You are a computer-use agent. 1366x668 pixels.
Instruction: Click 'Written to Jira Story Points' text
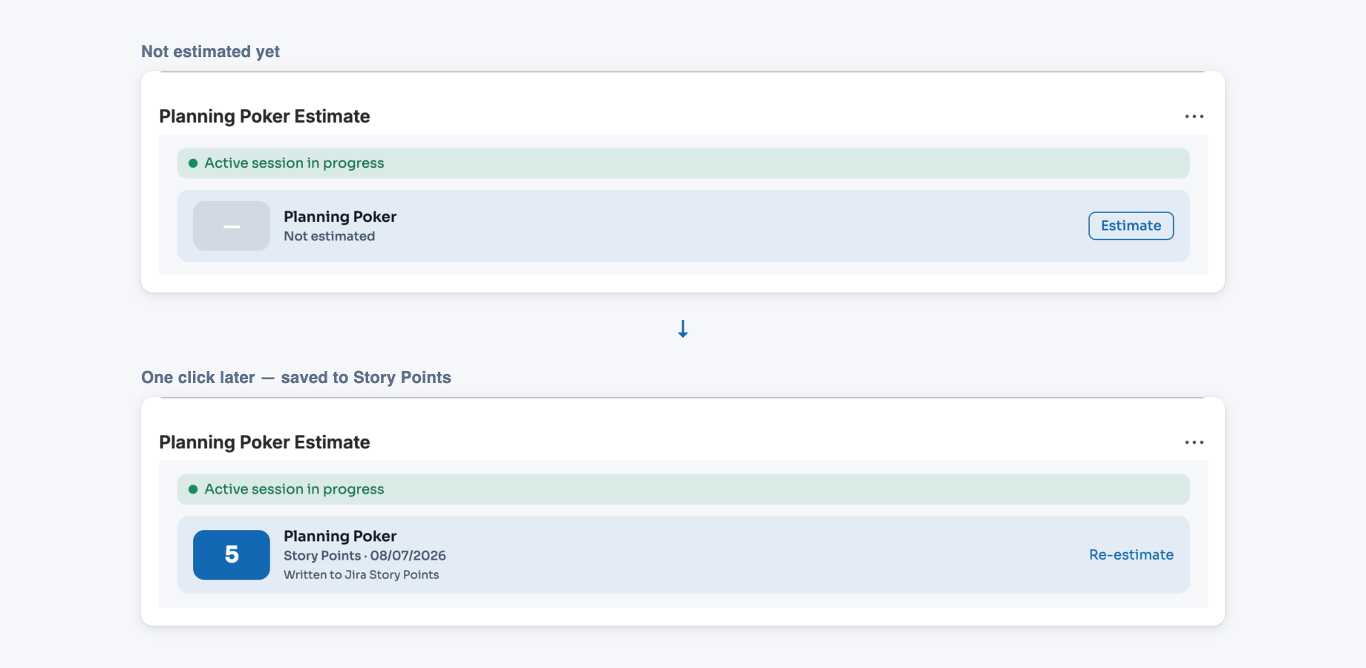[x=361, y=574]
